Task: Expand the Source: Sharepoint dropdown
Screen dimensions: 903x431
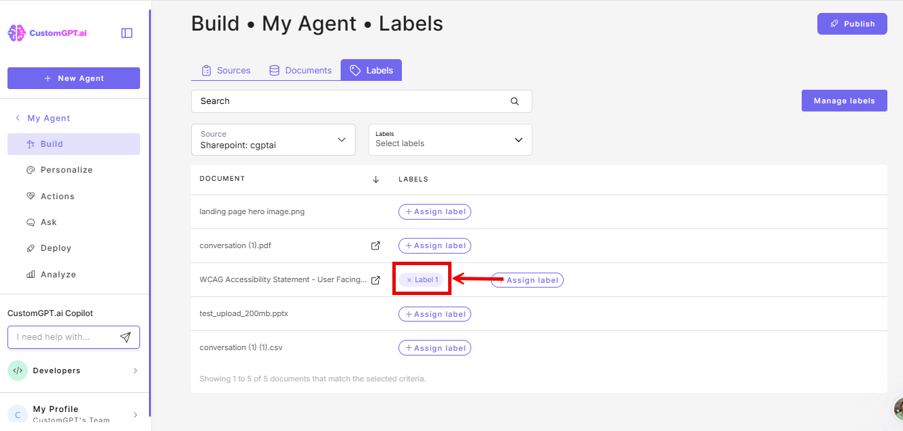Action: pyautogui.click(x=273, y=139)
